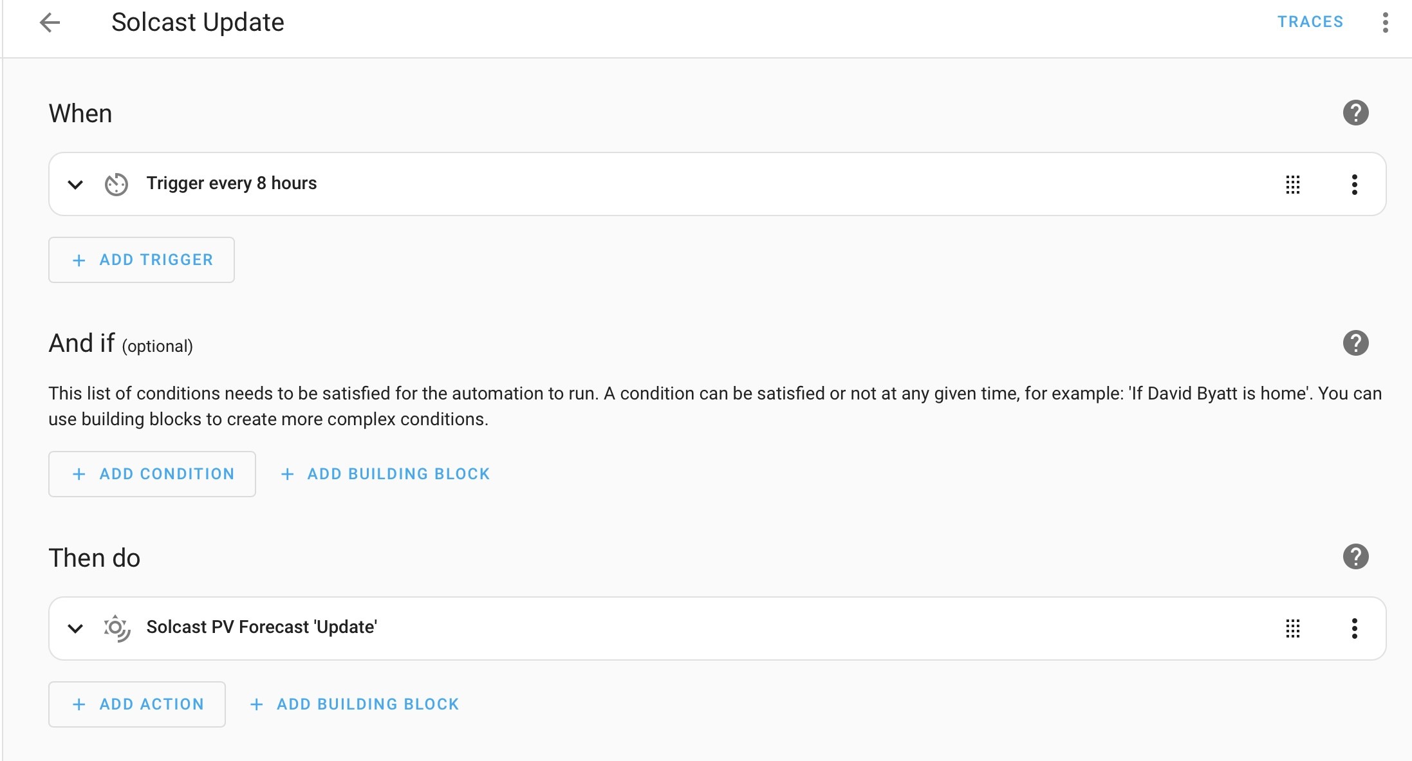The width and height of the screenshot is (1412, 761).
Task: Expand the Trigger every 8 hours row
Action: [75, 185]
